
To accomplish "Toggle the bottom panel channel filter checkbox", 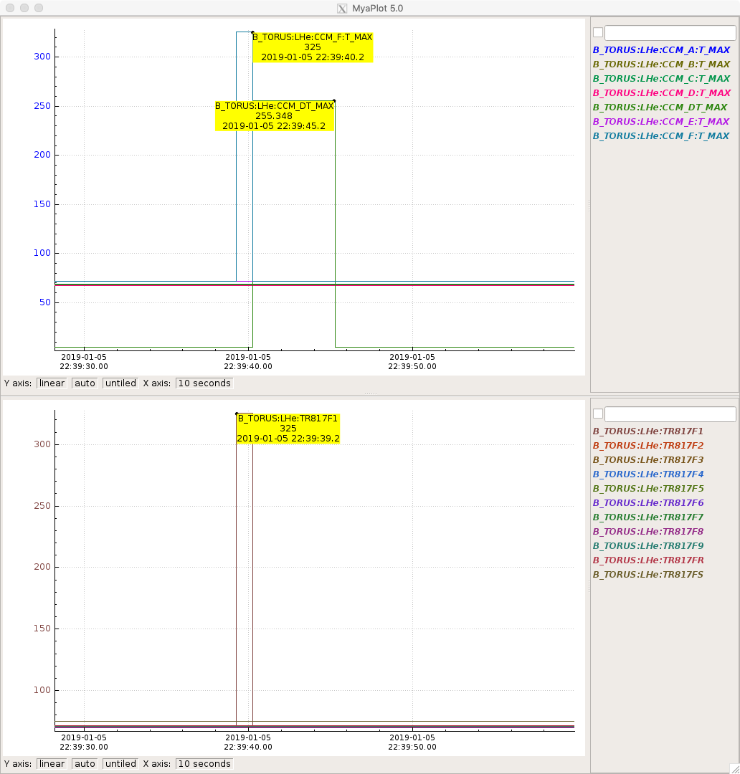I will click(x=598, y=414).
